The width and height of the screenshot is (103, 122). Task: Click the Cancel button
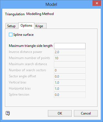[86, 113]
